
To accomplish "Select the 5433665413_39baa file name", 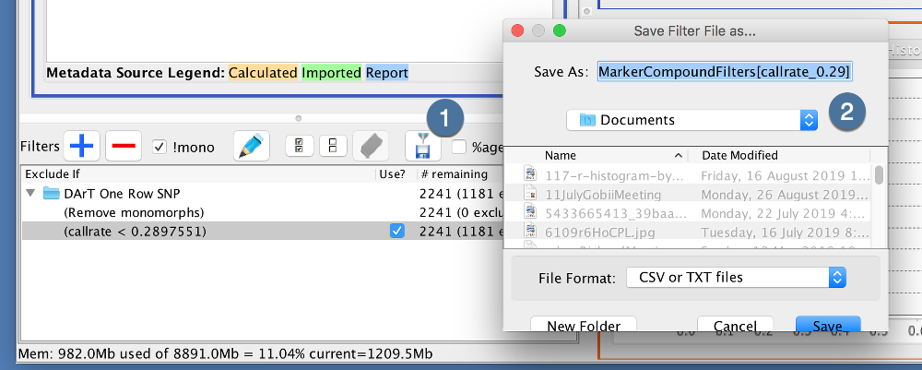I will click(x=615, y=213).
